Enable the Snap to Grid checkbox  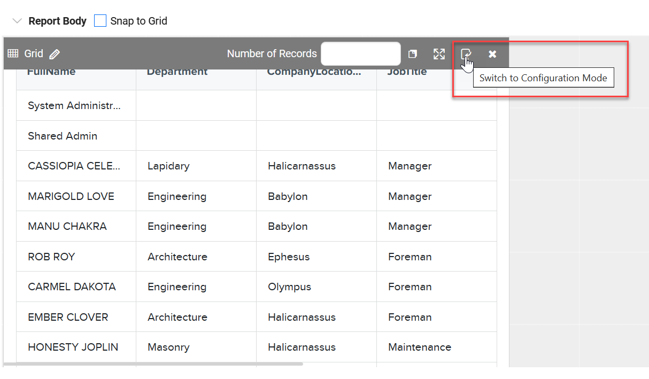point(100,21)
